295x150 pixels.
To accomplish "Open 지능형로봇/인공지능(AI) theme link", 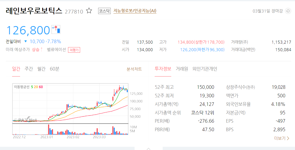I will (135, 11).
